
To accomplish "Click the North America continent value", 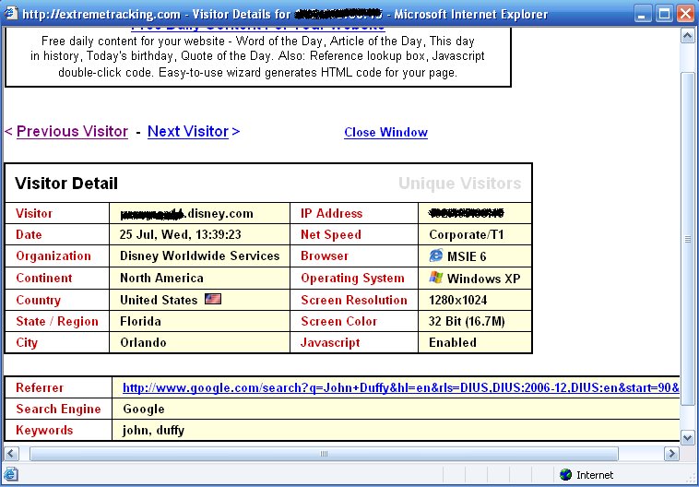I will 161,278.
